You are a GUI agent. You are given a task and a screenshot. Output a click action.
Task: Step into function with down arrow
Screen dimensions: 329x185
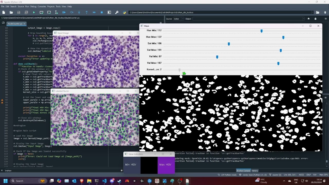coord(79,12)
